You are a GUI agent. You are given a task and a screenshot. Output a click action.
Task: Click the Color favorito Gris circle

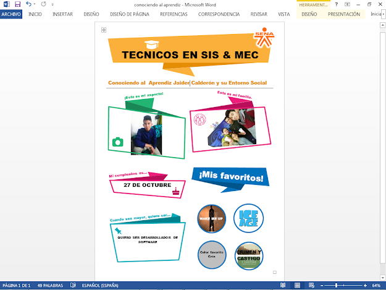tap(212, 255)
